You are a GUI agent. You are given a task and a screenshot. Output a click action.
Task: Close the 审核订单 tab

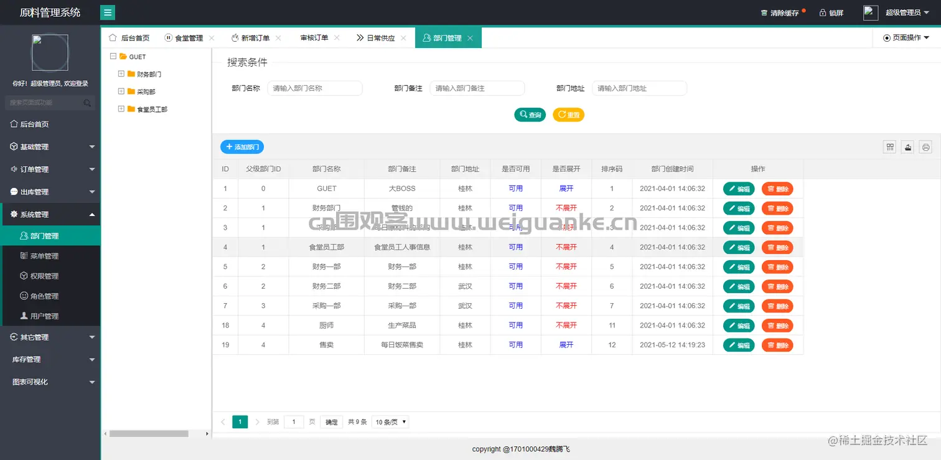337,38
